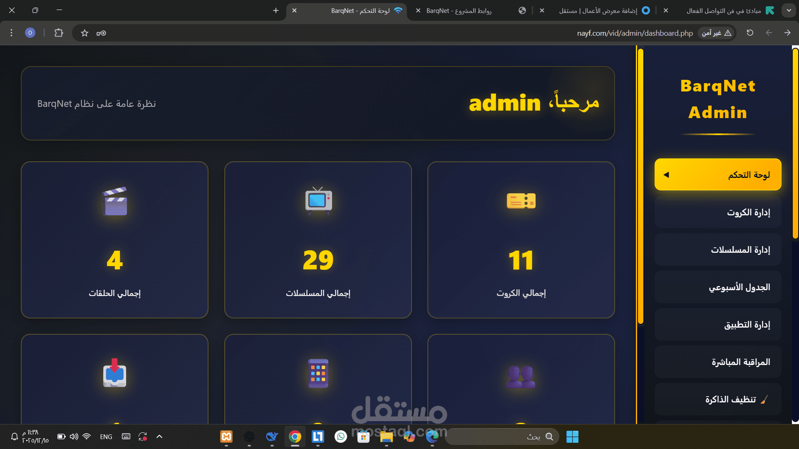799x449 pixels.
Task: Click the broom icon beside تنظيف الذاكرة
Action: click(x=764, y=400)
